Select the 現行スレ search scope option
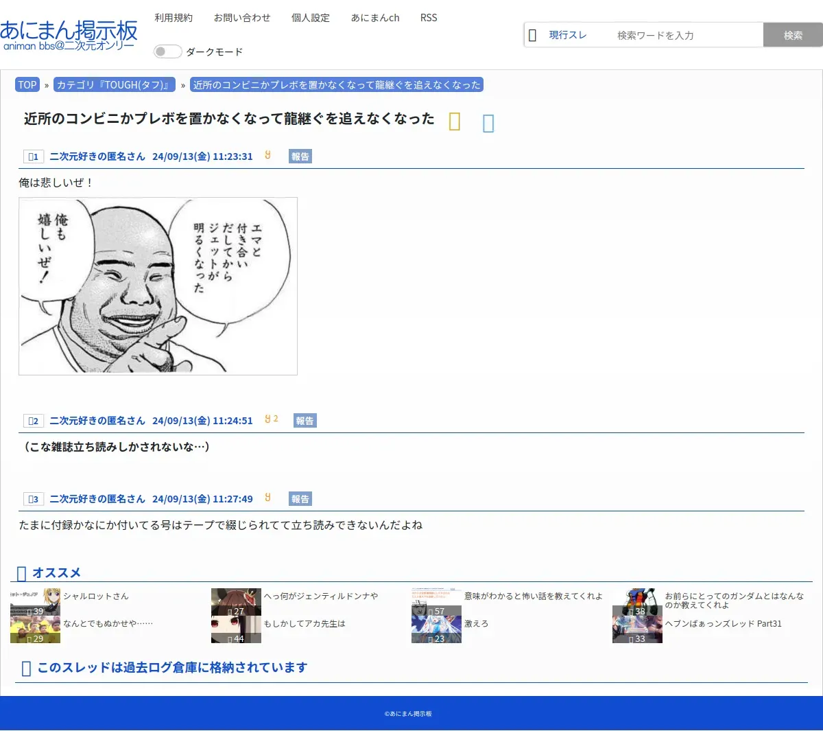Image resolution: width=823 pixels, height=731 pixels. [x=568, y=35]
